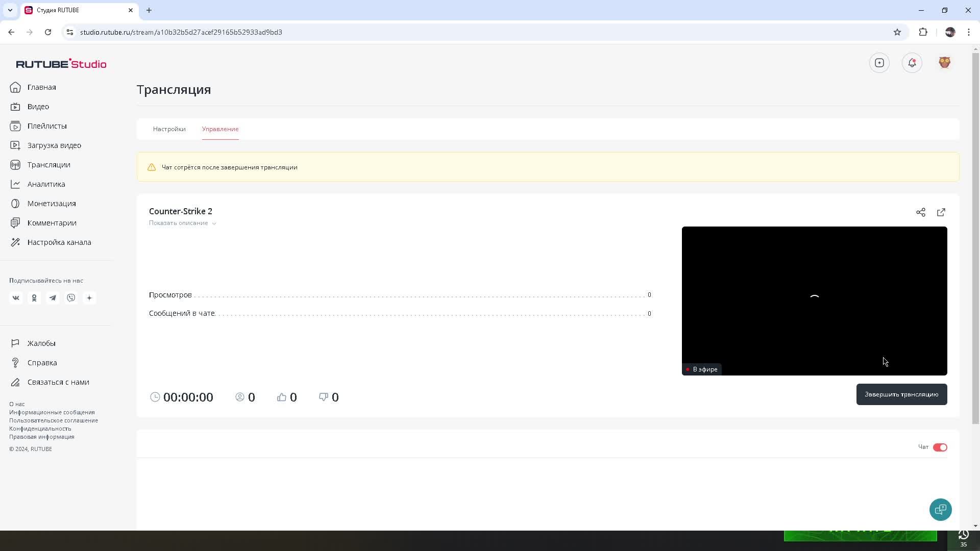Click the share icon above the stream preview
Screen dimensions: 980x551
(x=921, y=212)
